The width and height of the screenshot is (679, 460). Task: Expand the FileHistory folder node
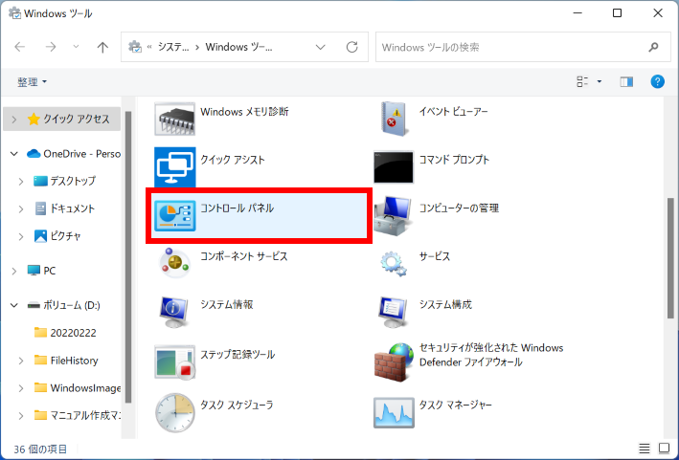tap(21, 361)
